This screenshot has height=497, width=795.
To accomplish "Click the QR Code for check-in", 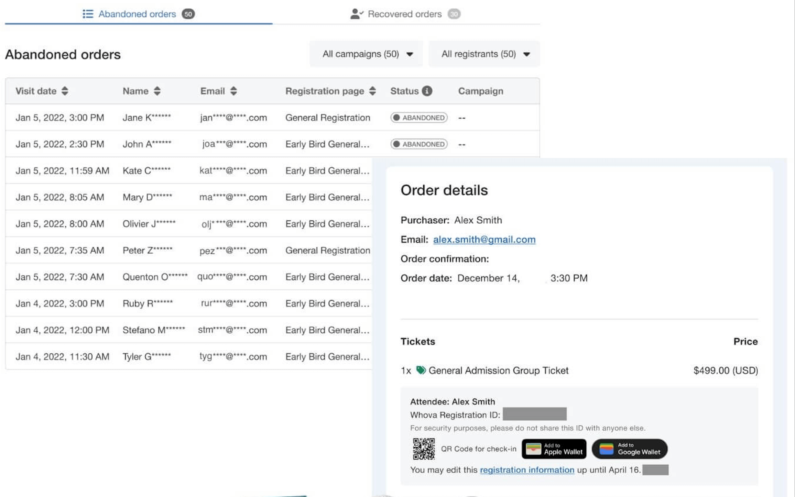I will (x=424, y=449).
